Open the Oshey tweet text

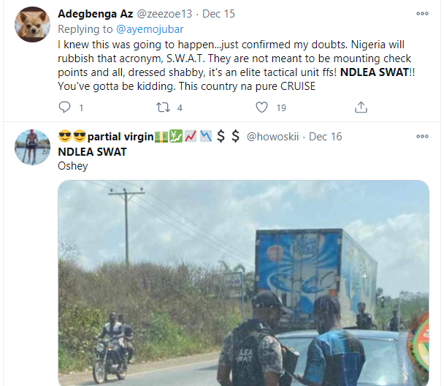click(73, 166)
